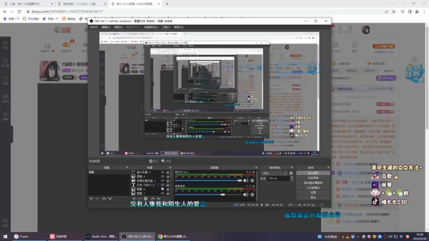Open source properties (属性) gear button
The width and height of the screenshot is (429, 241).
(x=153, y=161)
